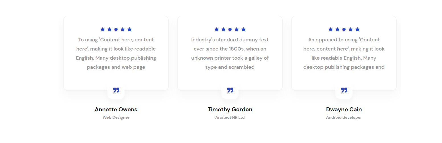This screenshot has width=442, height=143.
Task: Click the name Annette Owens
Action: click(116, 110)
